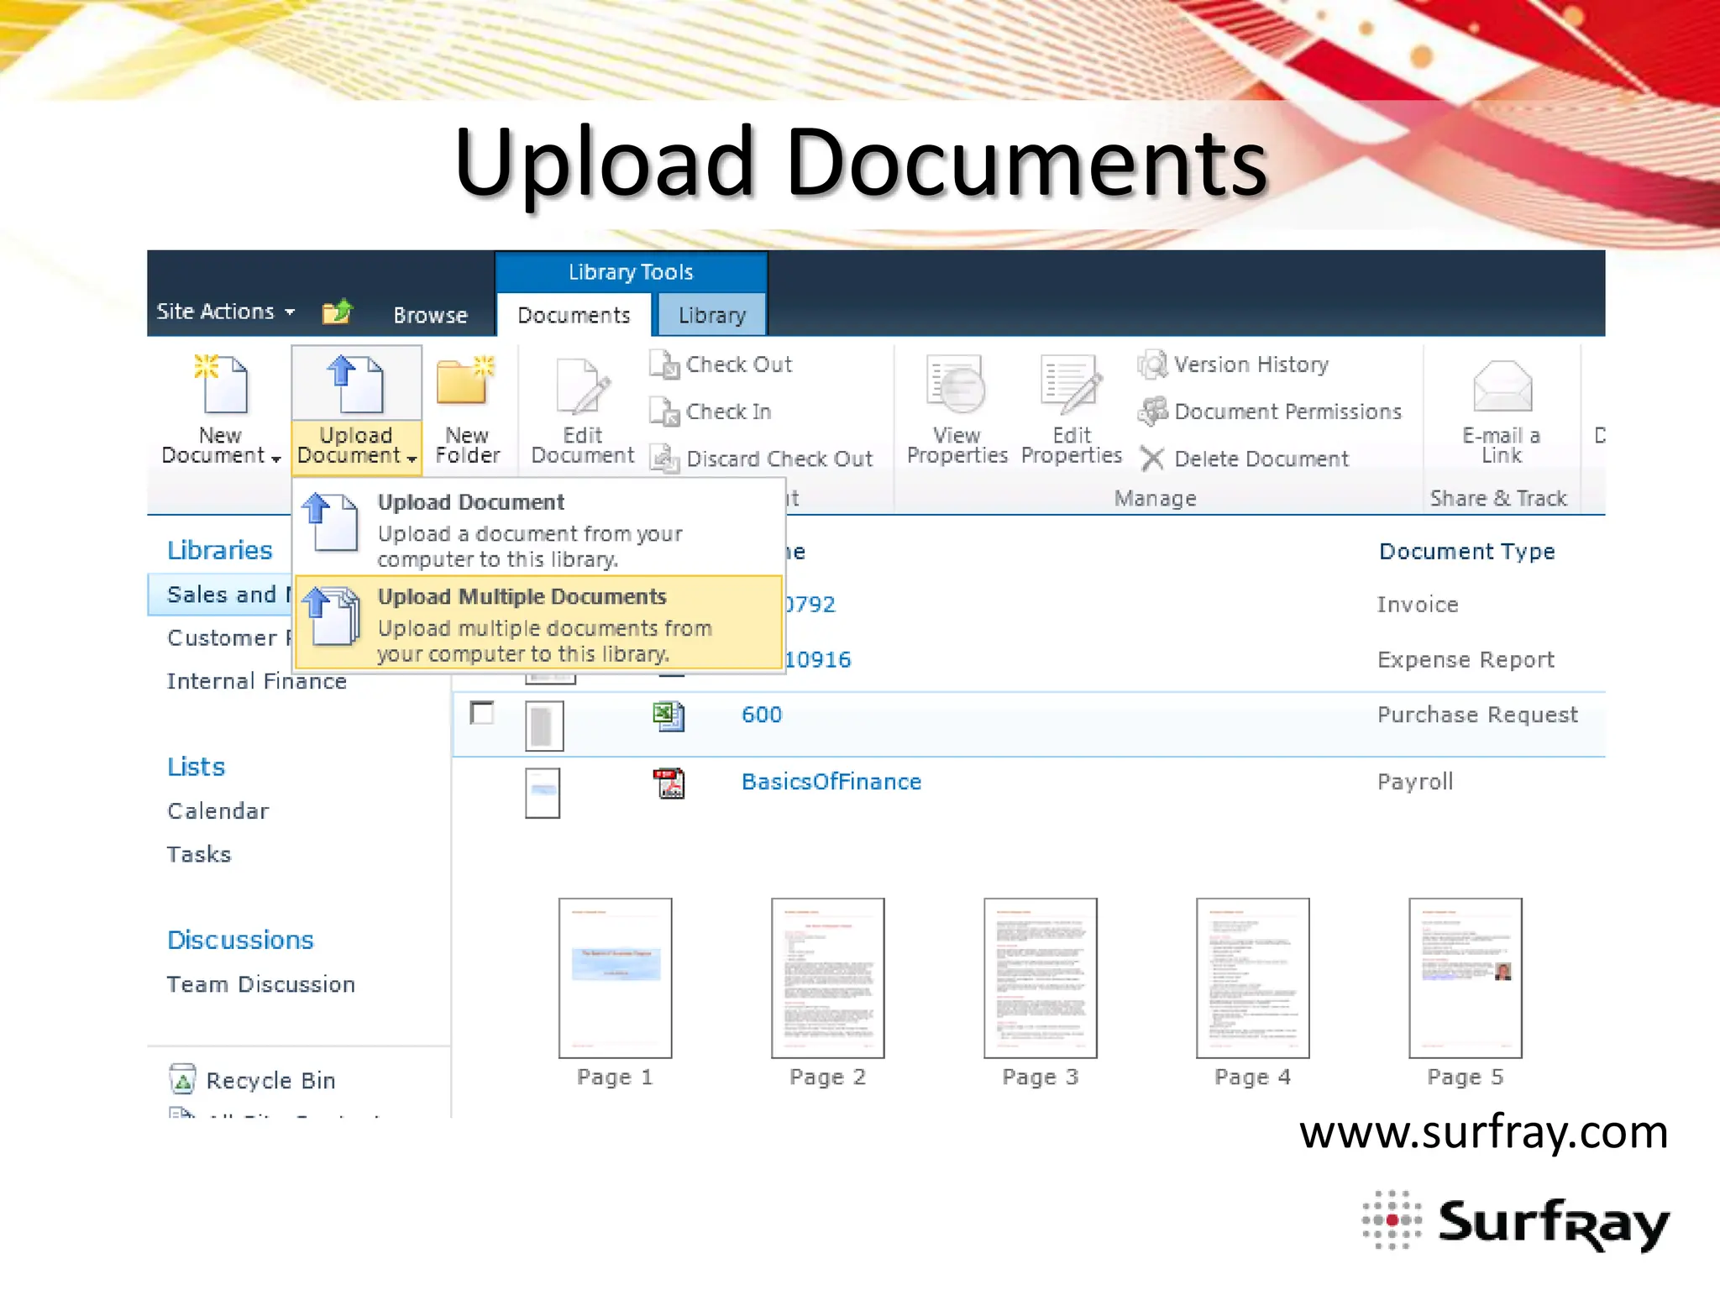
Task: Create a New Folder
Action: pyautogui.click(x=467, y=412)
